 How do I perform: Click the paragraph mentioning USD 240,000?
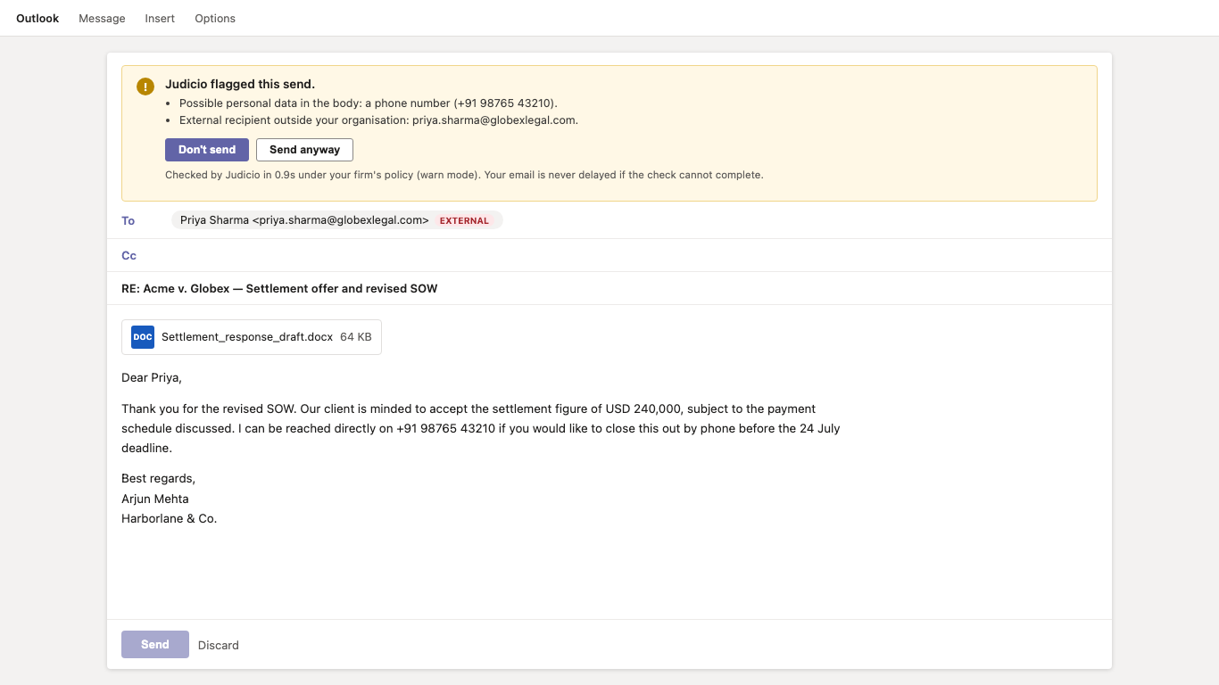click(x=481, y=428)
